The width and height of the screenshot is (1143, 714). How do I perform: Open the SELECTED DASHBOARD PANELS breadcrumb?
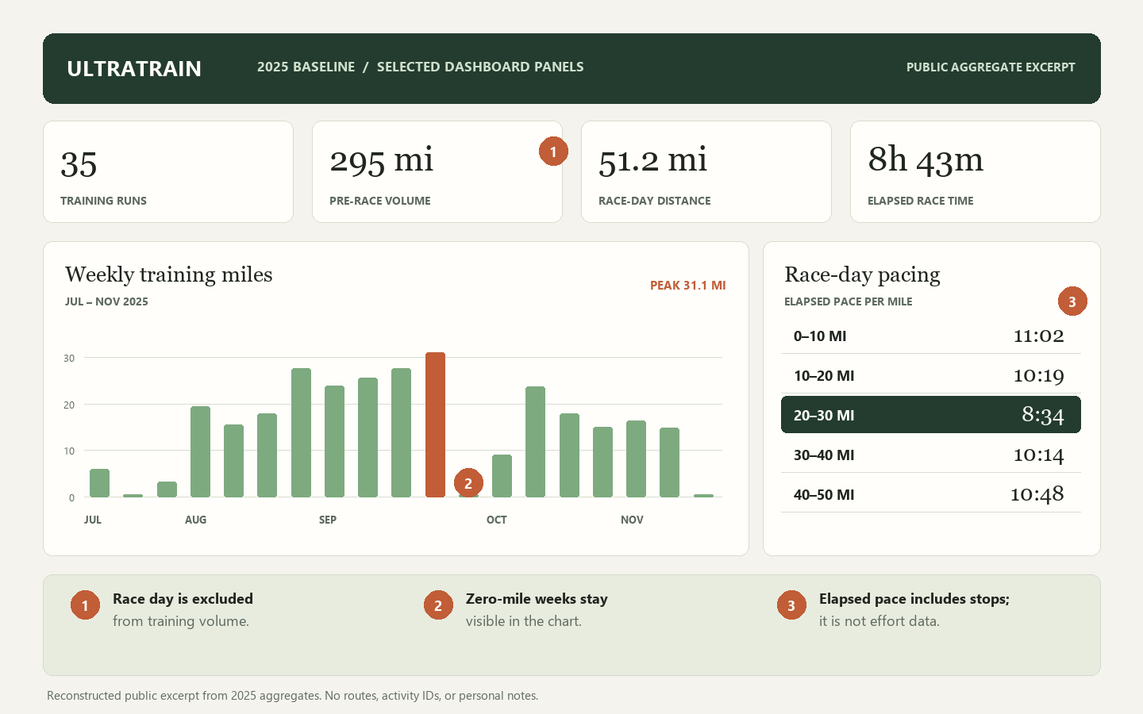(480, 67)
